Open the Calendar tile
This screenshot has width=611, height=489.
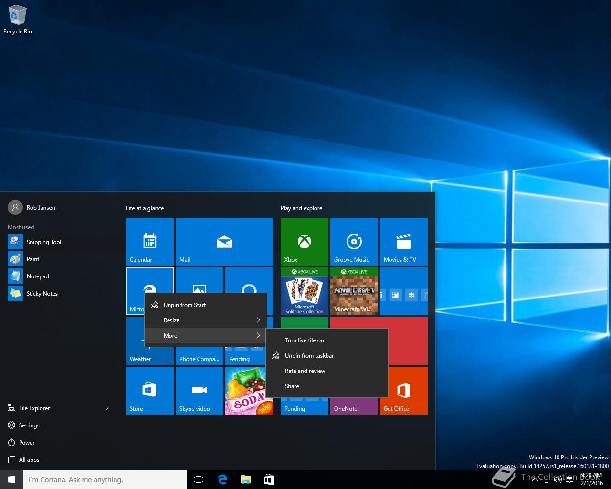tap(150, 242)
